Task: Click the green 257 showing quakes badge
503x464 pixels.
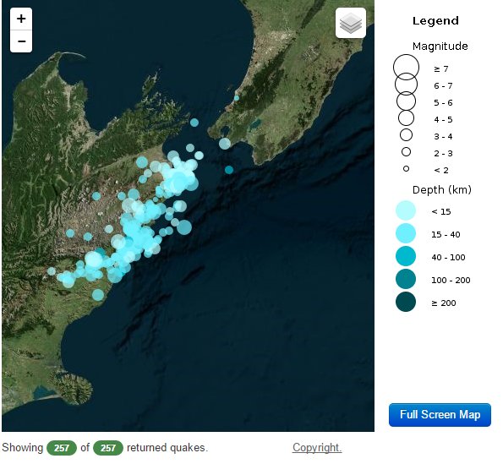Action: point(62,448)
